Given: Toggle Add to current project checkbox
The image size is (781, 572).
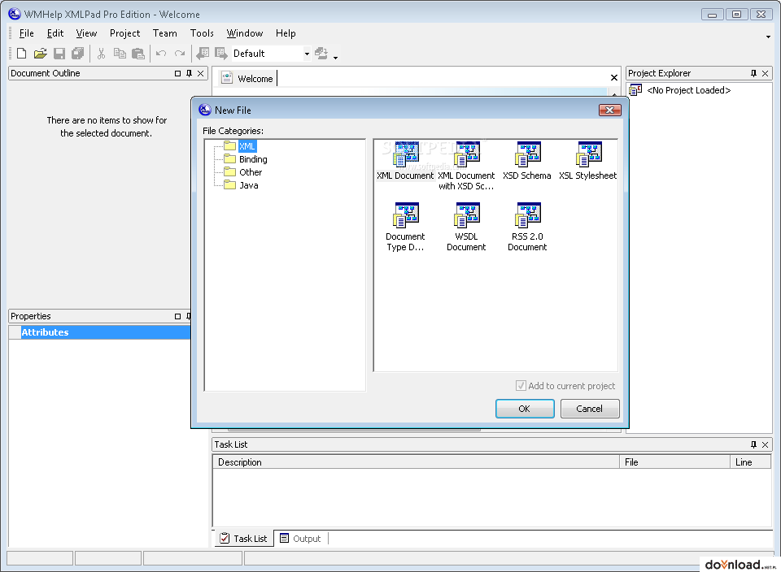Looking at the screenshot, I should [x=521, y=385].
